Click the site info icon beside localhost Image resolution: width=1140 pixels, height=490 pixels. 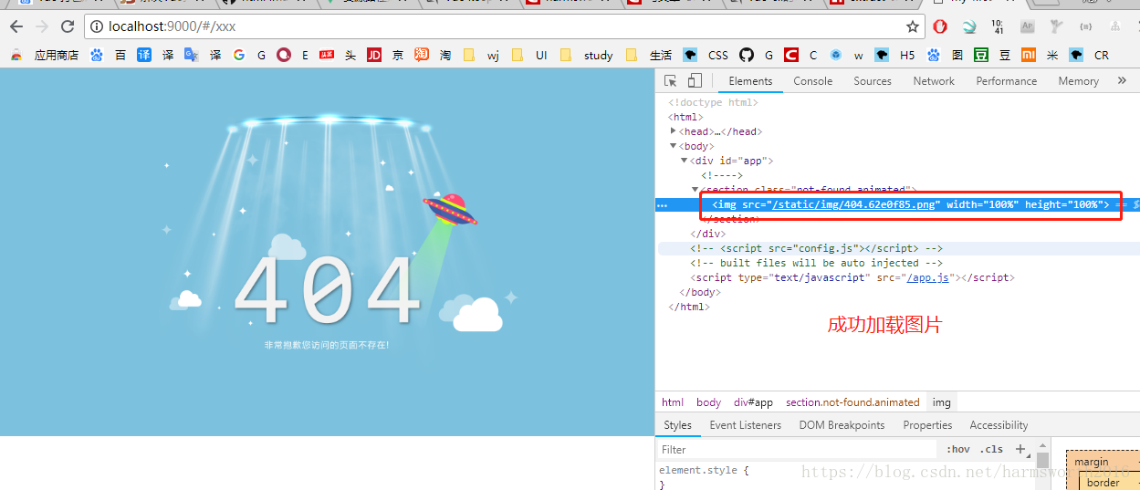pyautogui.click(x=97, y=26)
